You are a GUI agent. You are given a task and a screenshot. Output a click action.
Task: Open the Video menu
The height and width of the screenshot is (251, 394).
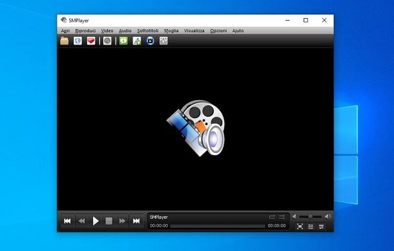pyautogui.click(x=107, y=30)
